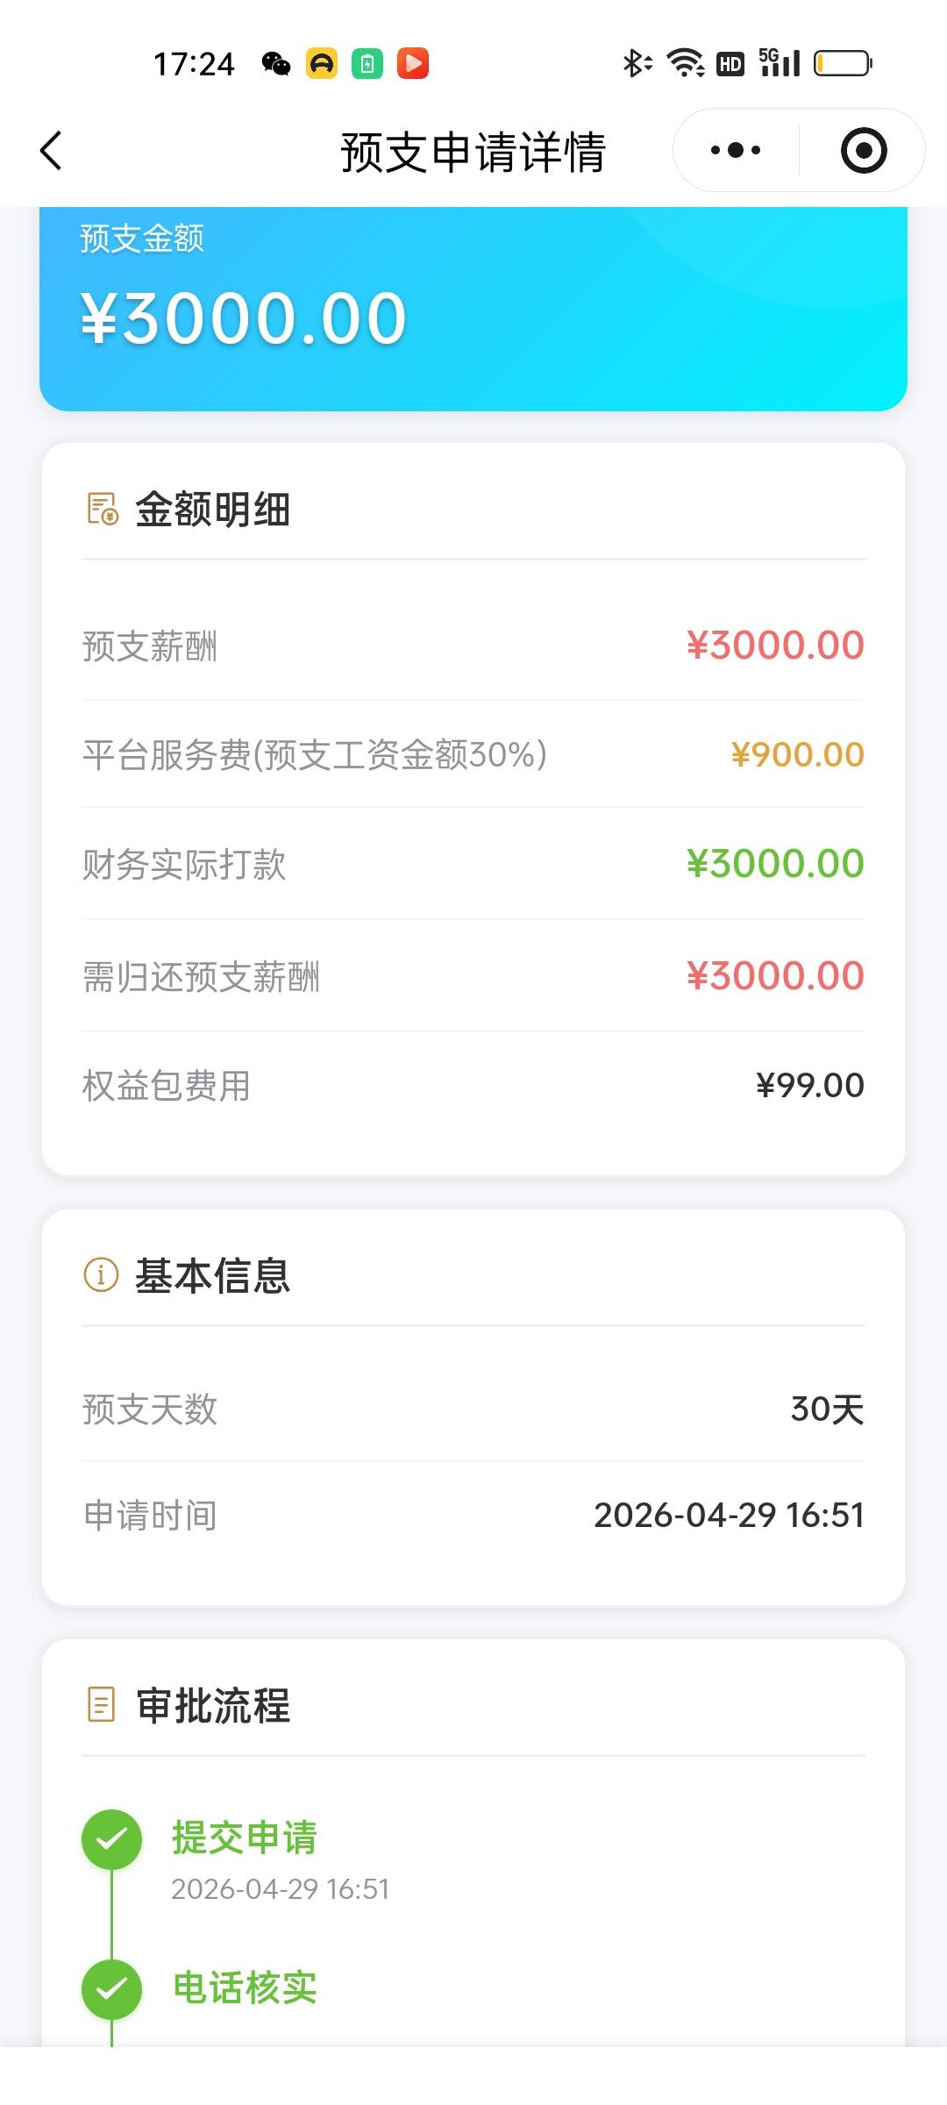947x2105 pixels.
Task: Tap the 平台服务费 ¥900.00 row
Action: coord(473,754)
